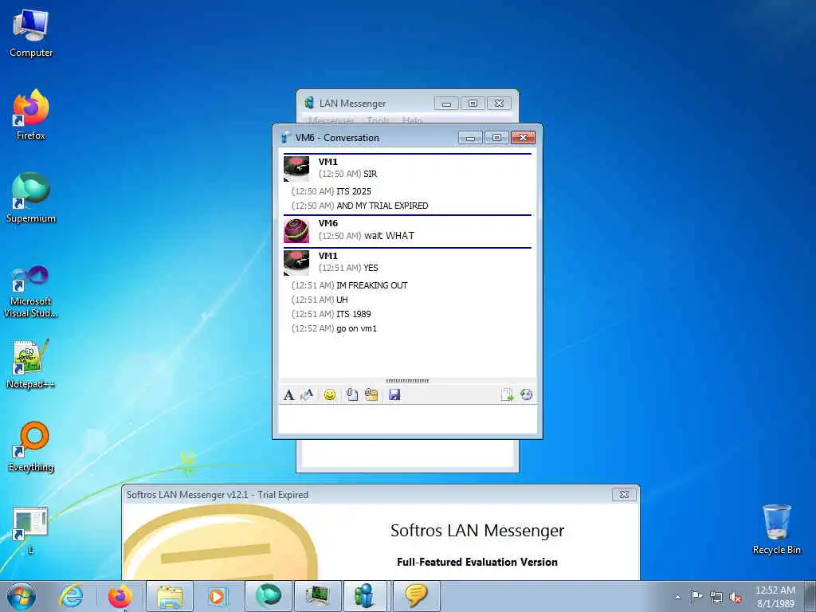Grab the dotted splitter above the toolbar
This screenshot has width=816, height=612.
[x=407, y=381]
